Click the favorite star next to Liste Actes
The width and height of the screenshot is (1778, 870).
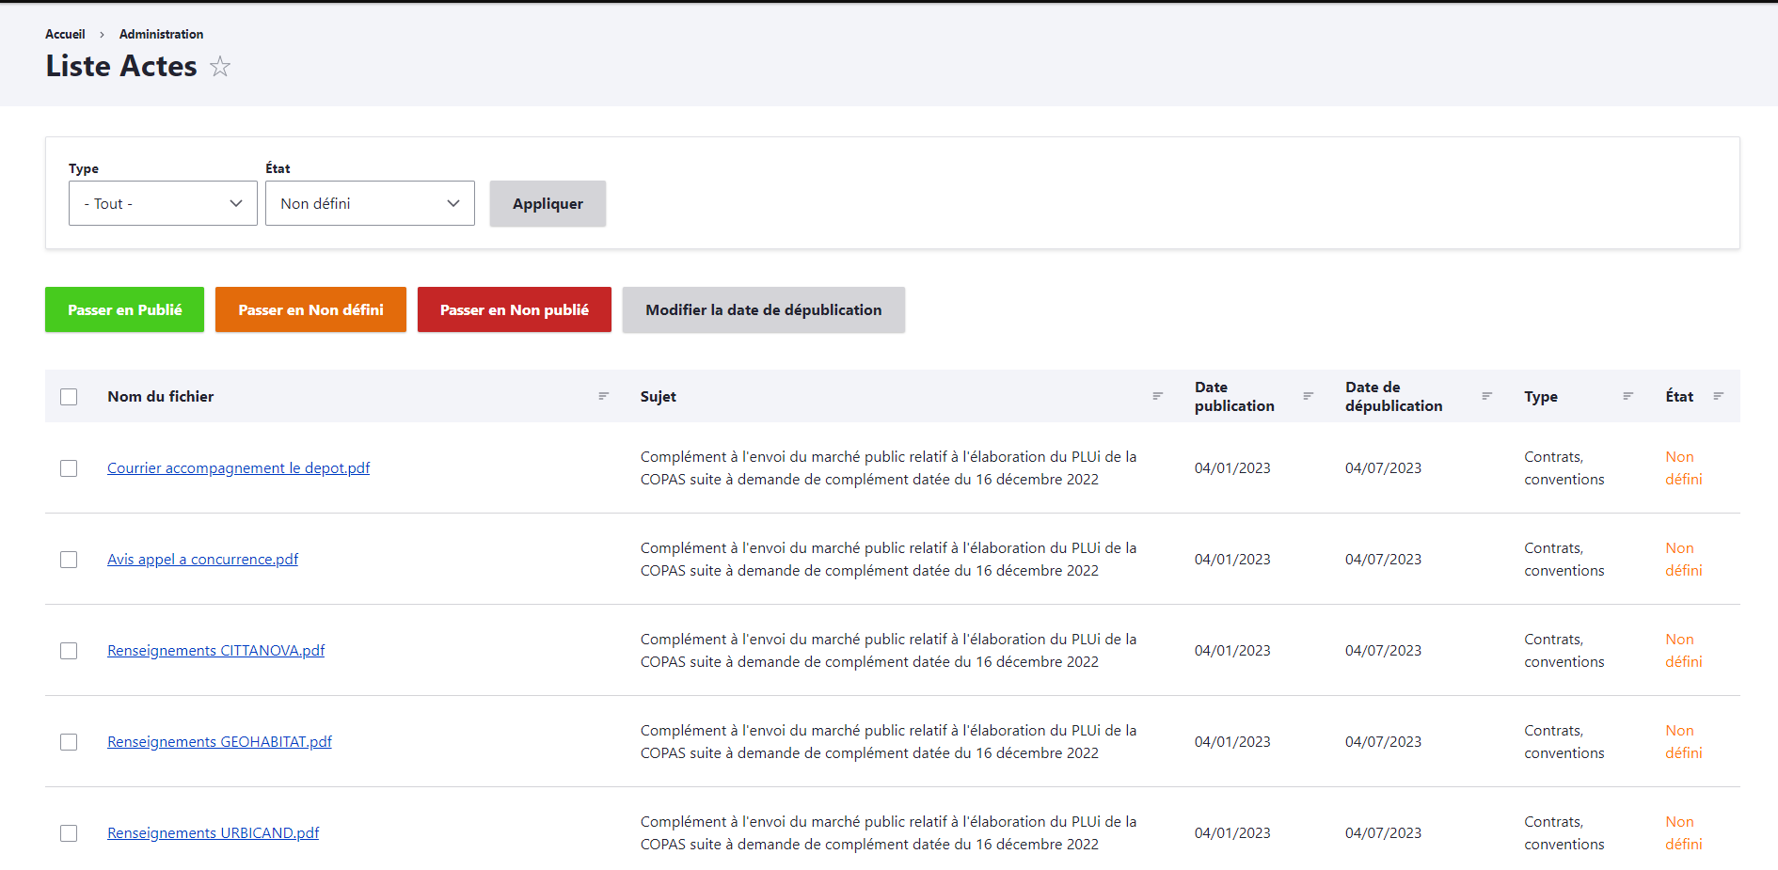point(220,67)
